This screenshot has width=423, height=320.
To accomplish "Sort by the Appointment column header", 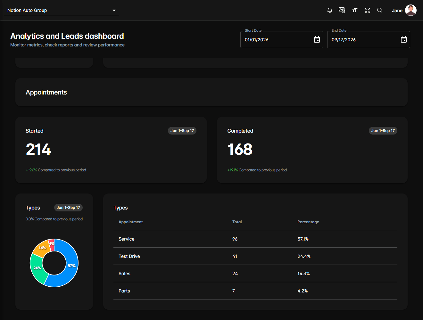I will (131, 222).
